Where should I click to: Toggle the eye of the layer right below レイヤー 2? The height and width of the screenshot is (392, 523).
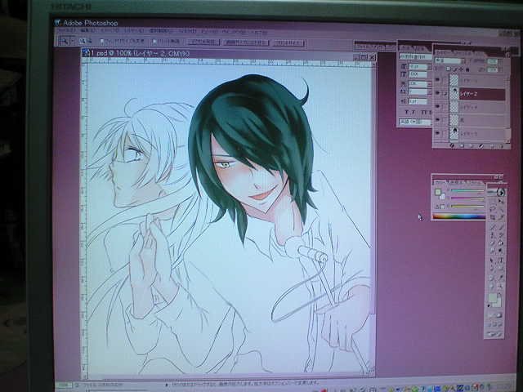tap(437, 106)
